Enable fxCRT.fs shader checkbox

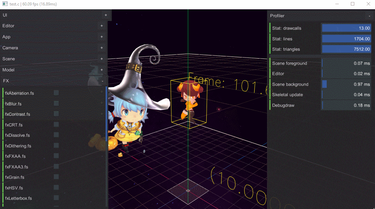(56, 125)
